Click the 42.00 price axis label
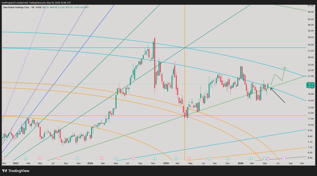Image resolution: width=317 pixels, height=176 pixels. coord(310,31)
